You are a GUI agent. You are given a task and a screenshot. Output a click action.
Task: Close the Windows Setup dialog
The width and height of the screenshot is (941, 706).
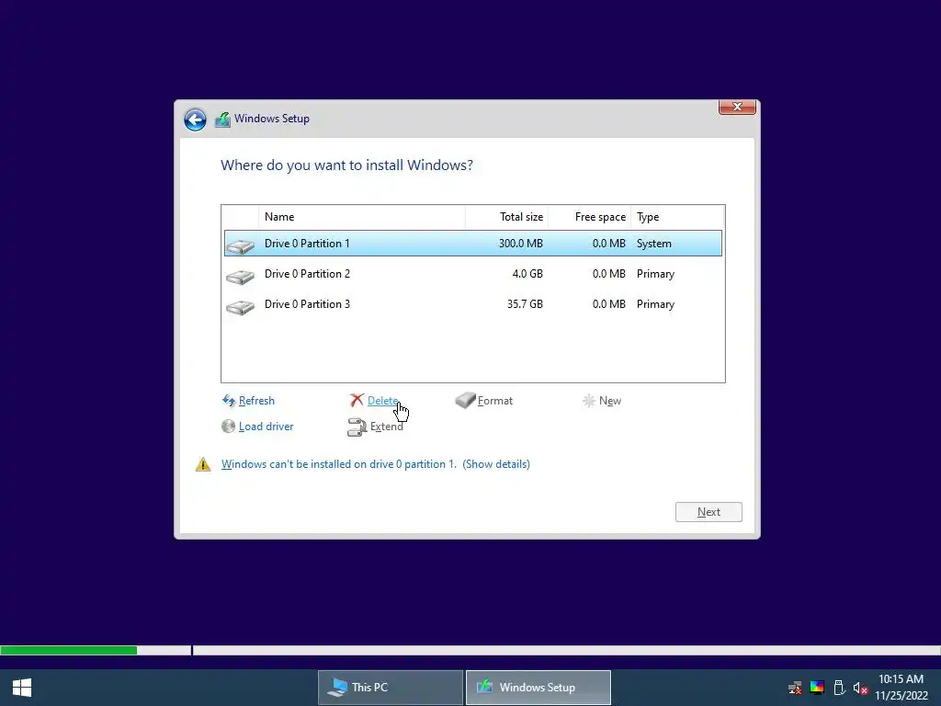(737, 107)
